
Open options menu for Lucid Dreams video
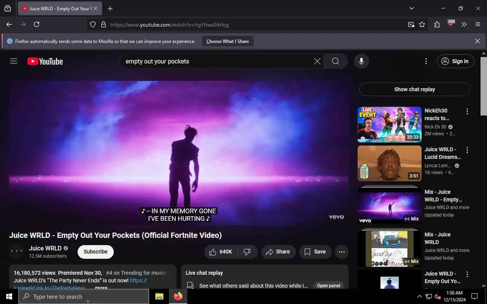[467, 150]
